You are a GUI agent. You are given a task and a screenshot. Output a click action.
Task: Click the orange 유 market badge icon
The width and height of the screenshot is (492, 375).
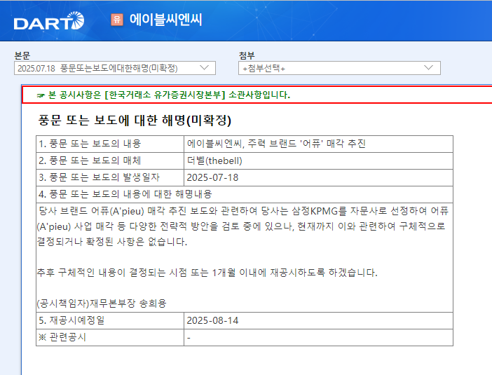click(x=117, y=20)
